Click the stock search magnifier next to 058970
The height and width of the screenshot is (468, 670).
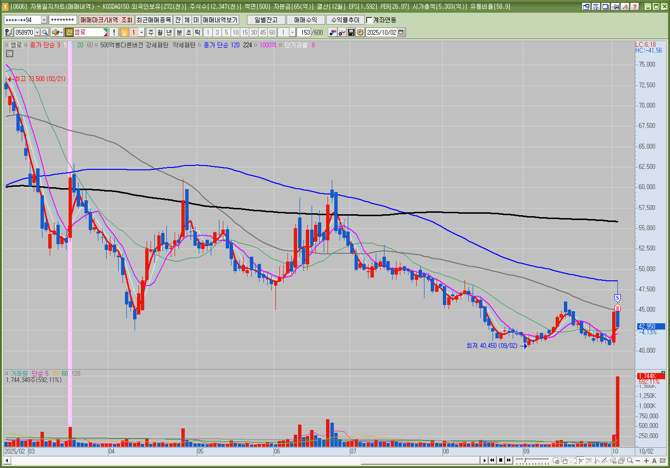click(x=45, y=32)
